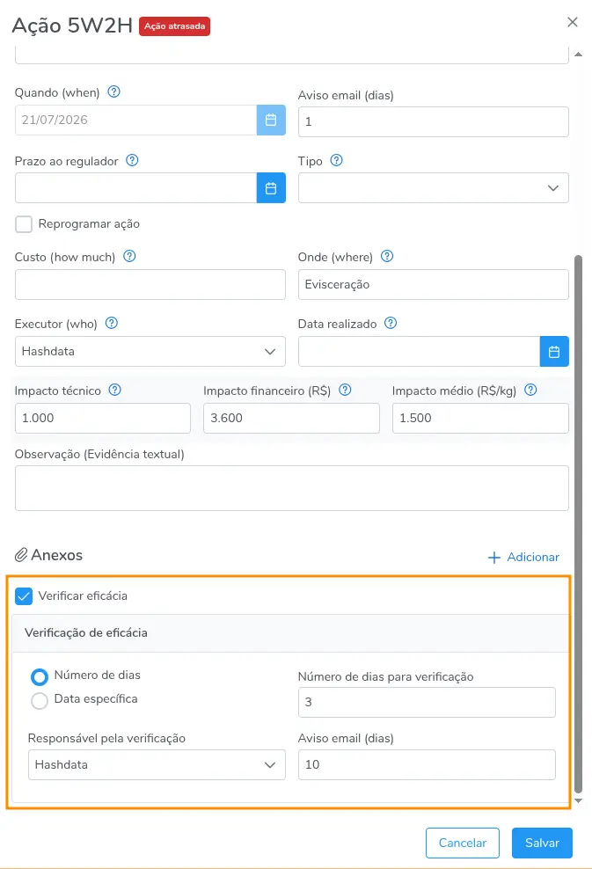Click the Impacto técnico field with 1.000

(103, 418)
